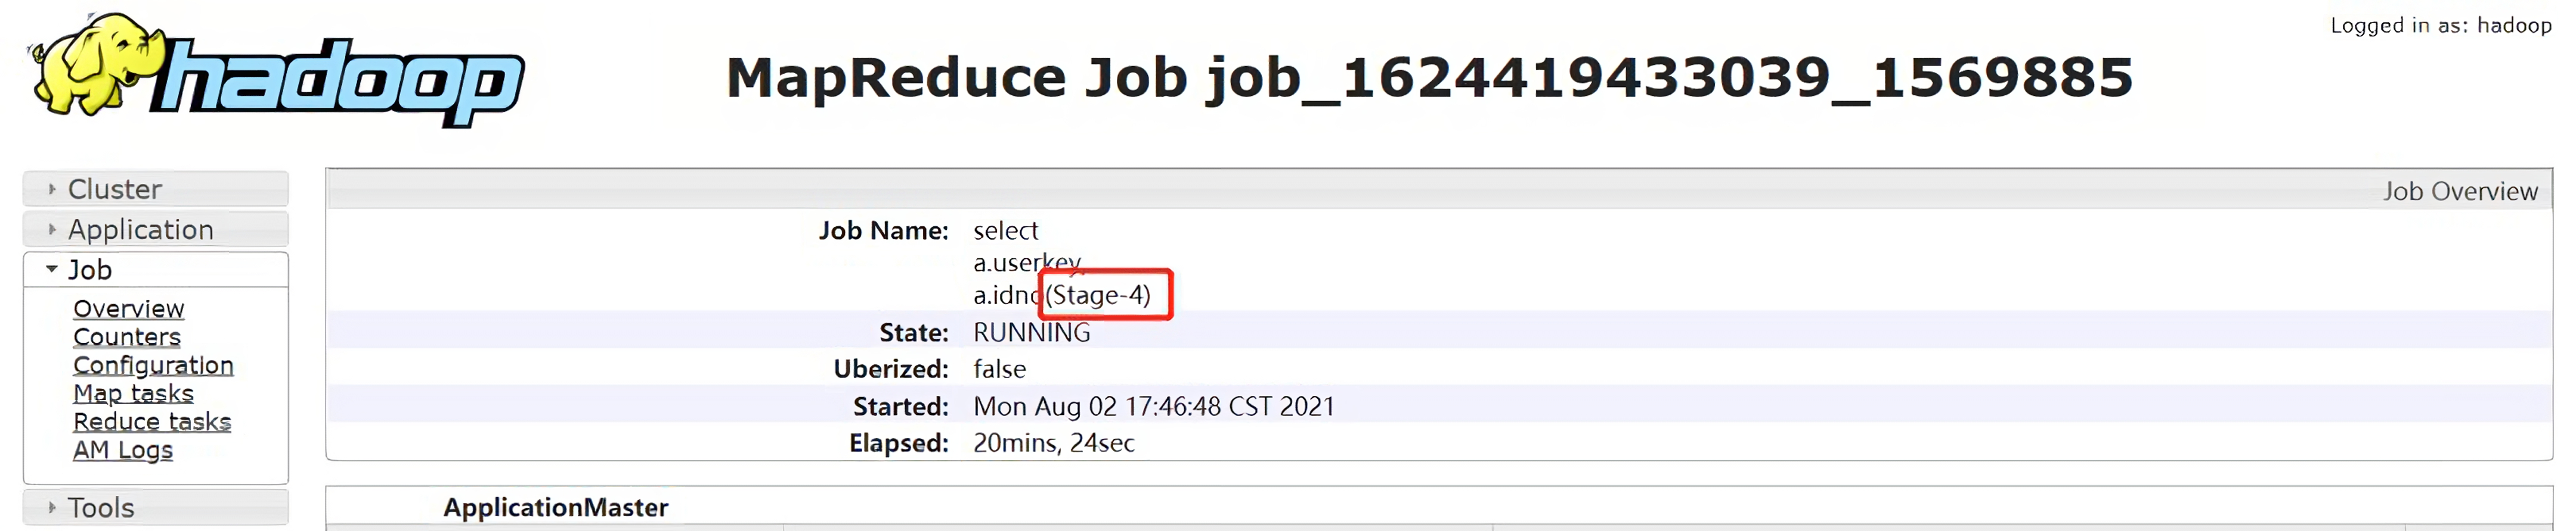Open the job Overview link
The image size is (2576, 531).
pyautogui.click(x=129, y=308)
